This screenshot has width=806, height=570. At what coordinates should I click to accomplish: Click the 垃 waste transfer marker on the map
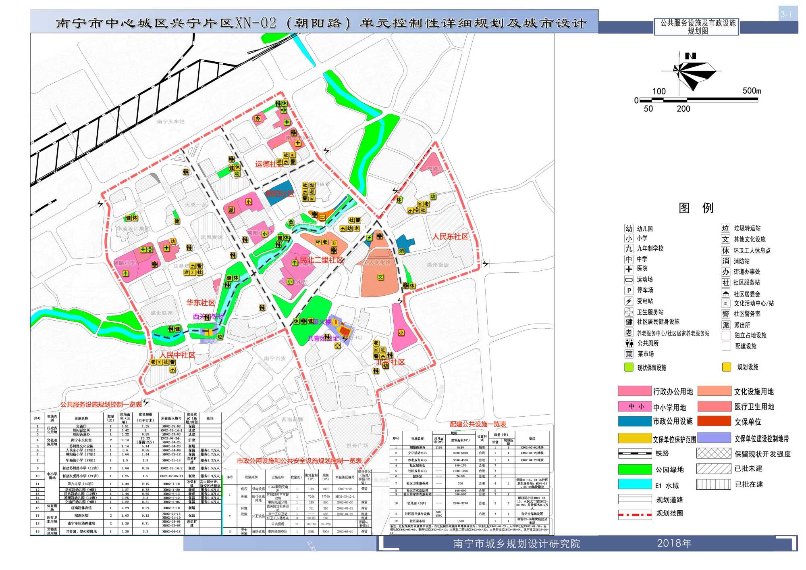(220, 336)
